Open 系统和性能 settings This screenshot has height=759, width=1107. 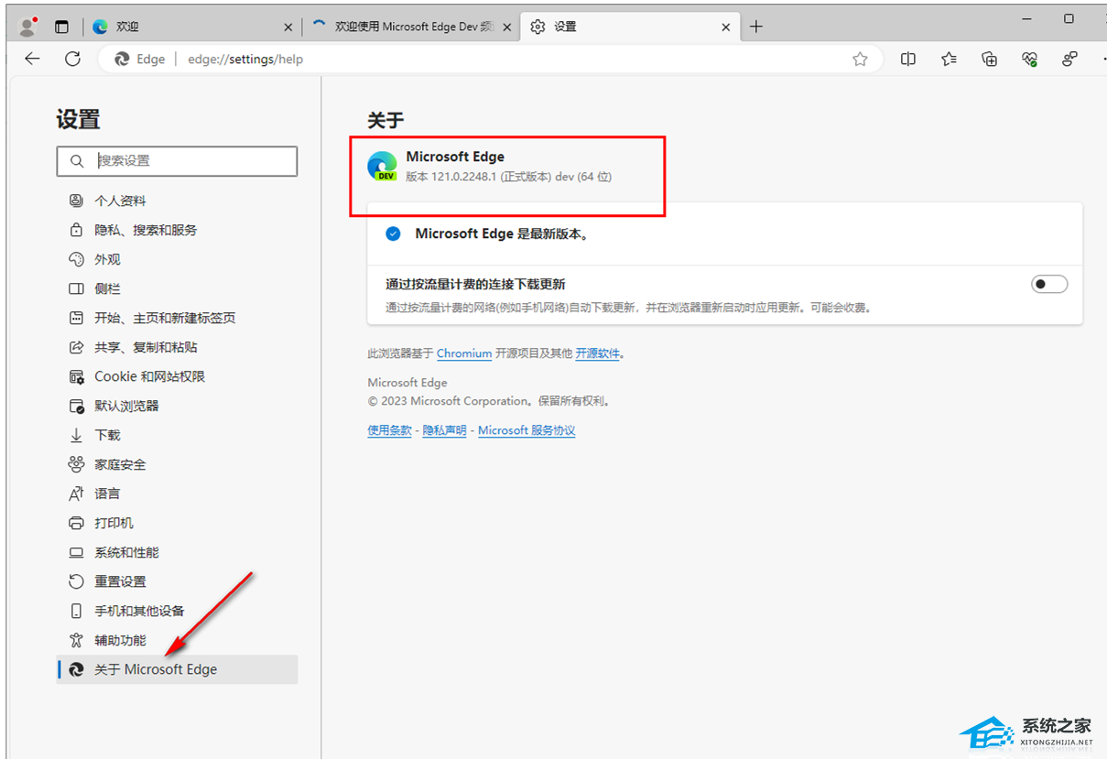pos(177,552)
